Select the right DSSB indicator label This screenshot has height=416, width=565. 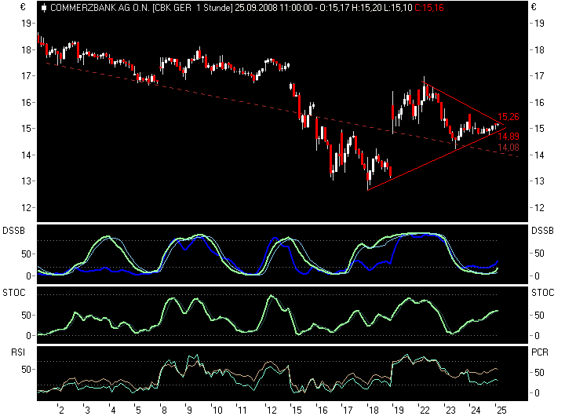pyautogui.click(x=542, y=231)
